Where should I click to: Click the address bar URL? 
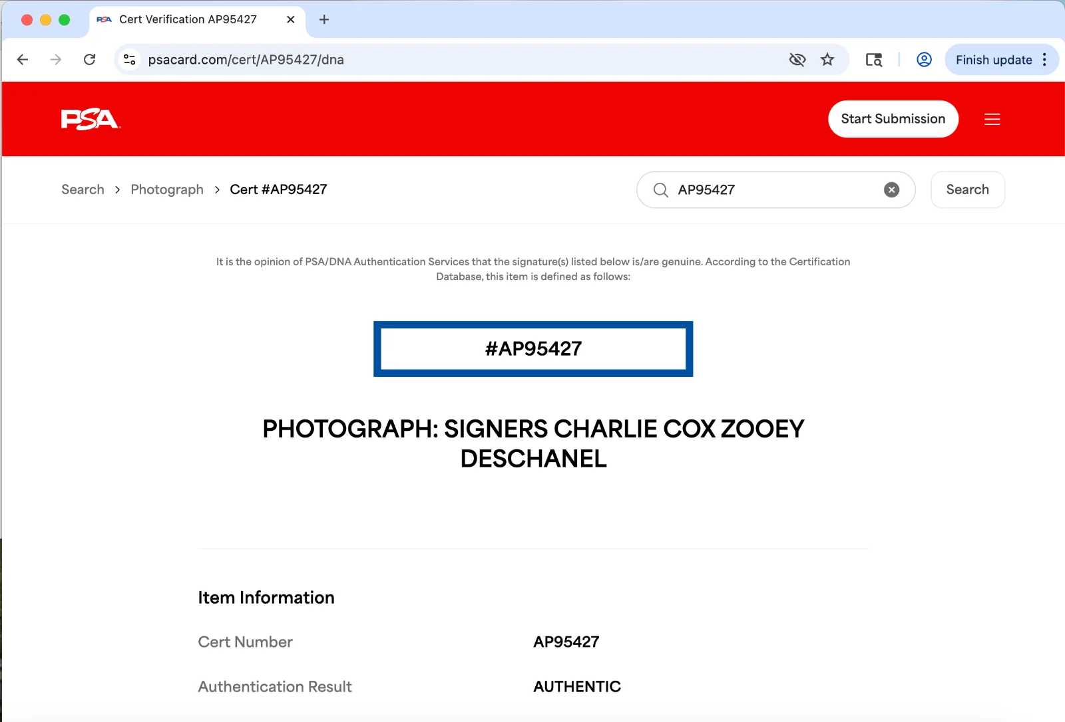pos(246,60)
